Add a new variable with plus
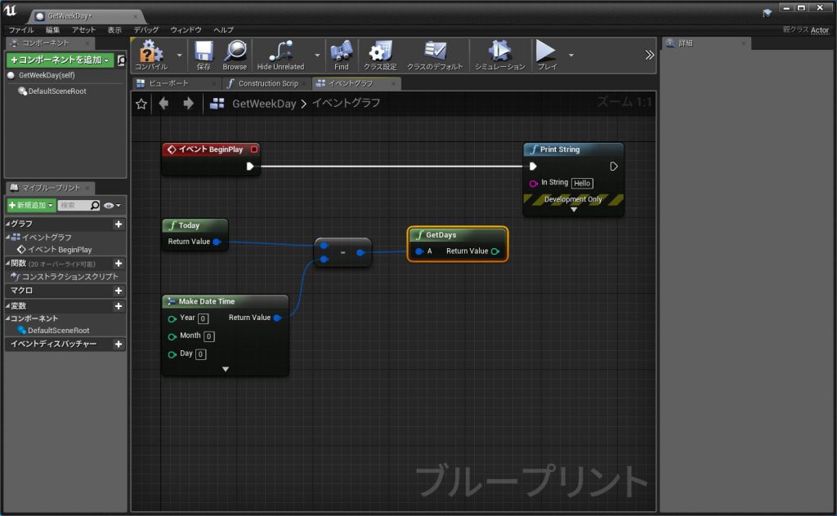Viewport: 837px width, 516px height. coord(119,306)
